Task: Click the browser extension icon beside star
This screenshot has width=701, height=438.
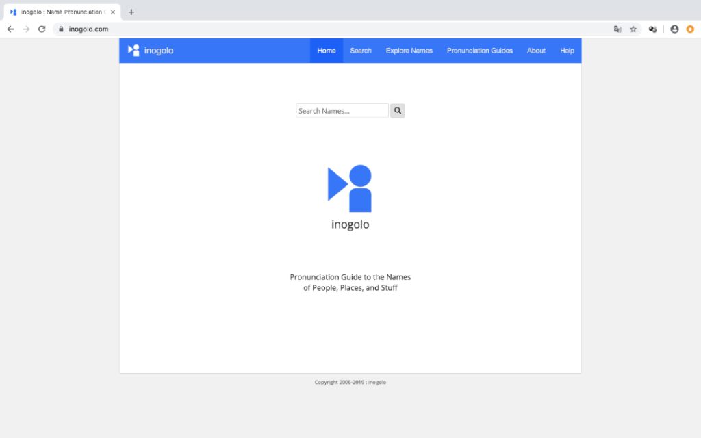Action: coord(652,29)
